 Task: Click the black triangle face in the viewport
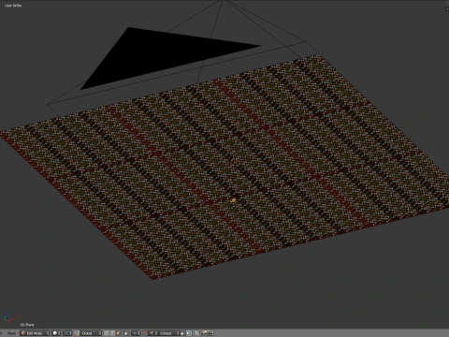point(156,54)
